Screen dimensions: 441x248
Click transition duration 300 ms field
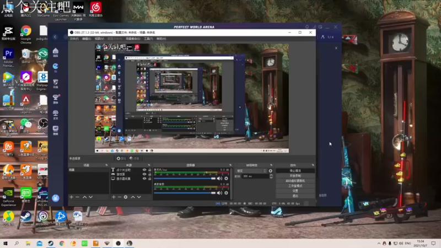[255, 176]
